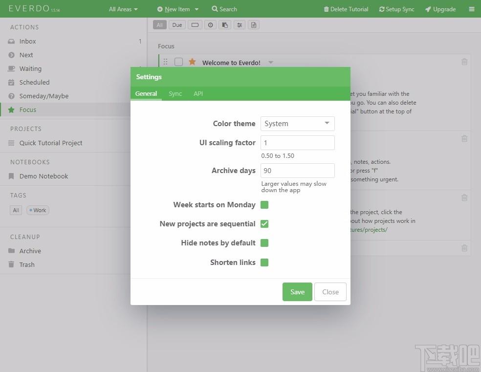The width and height of the screenshot is (481, 372).
Task: Click the copy/paste filter icon
Action: (225, 25)
